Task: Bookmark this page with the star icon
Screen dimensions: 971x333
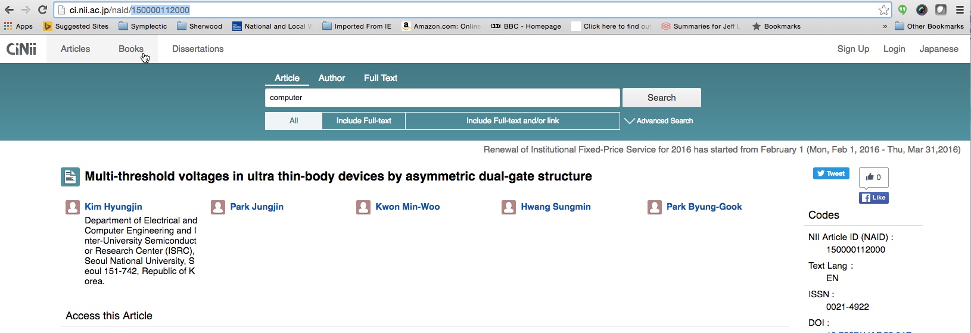Action: tap(883, 10)
